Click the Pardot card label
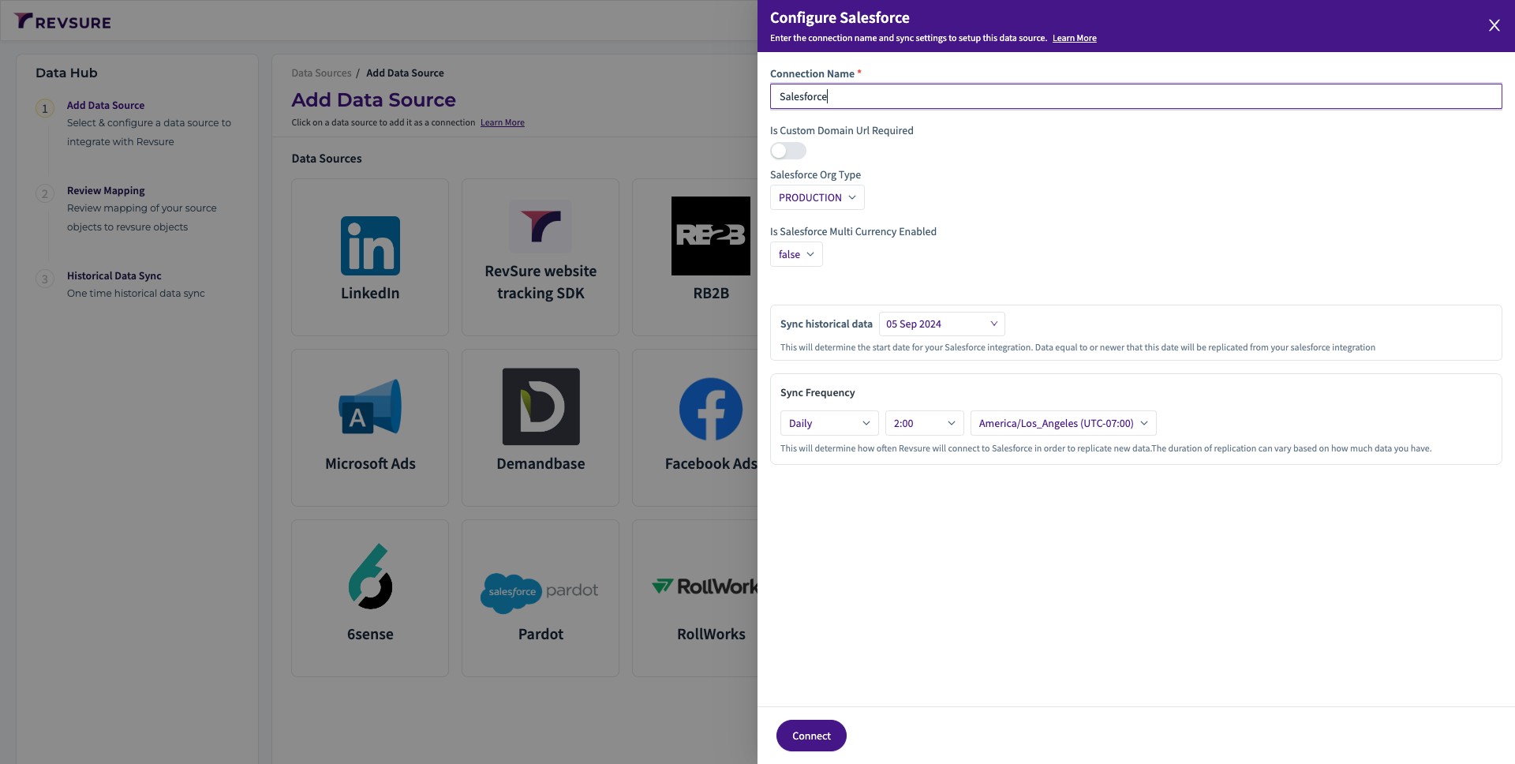 541,634
